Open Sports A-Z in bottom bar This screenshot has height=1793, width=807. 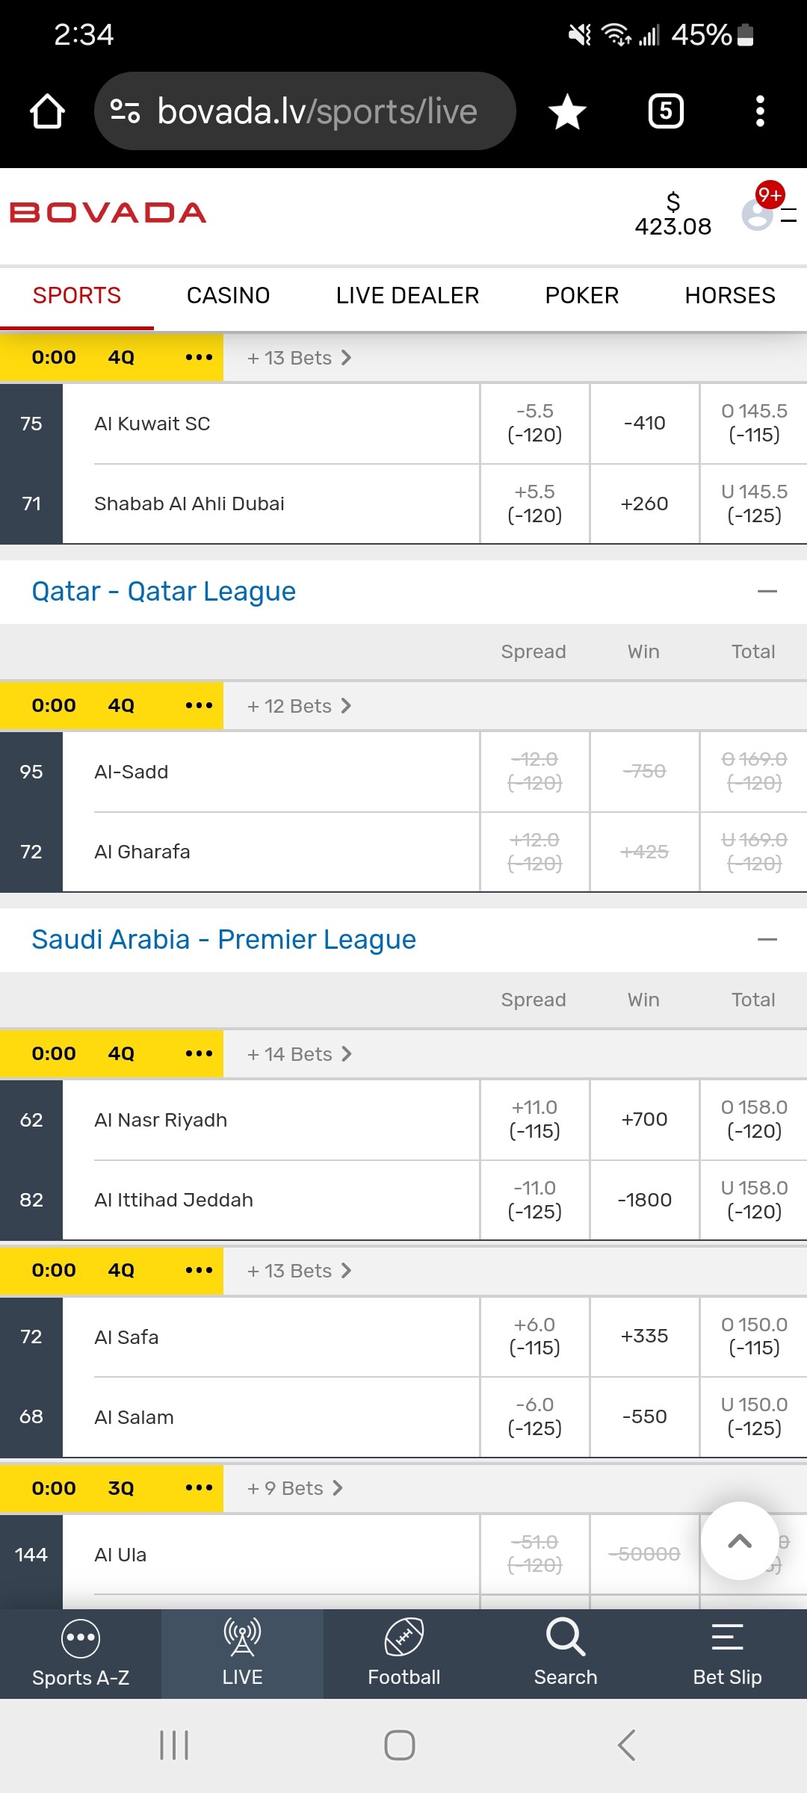click(81, 1654)
